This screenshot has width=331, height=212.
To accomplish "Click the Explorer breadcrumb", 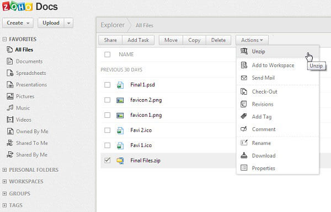I will point(113,25).
